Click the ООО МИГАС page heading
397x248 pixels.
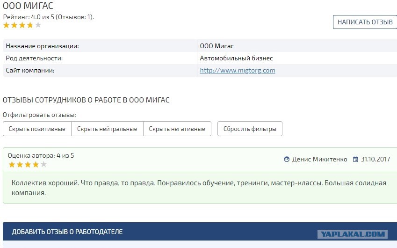click(x=28, y=6)
